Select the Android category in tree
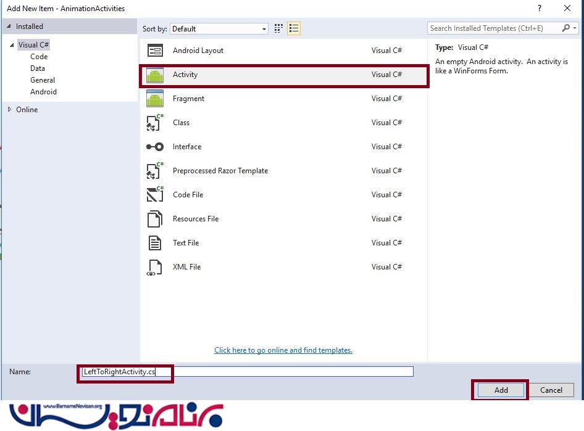This screenshot has height=431, width=584. point(43,92)
